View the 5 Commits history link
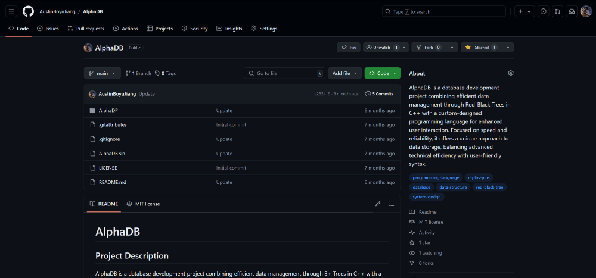This screenshot has width=596, height=278. 379,94
